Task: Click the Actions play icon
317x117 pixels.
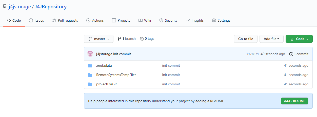Action: click(x=88, y=20)
